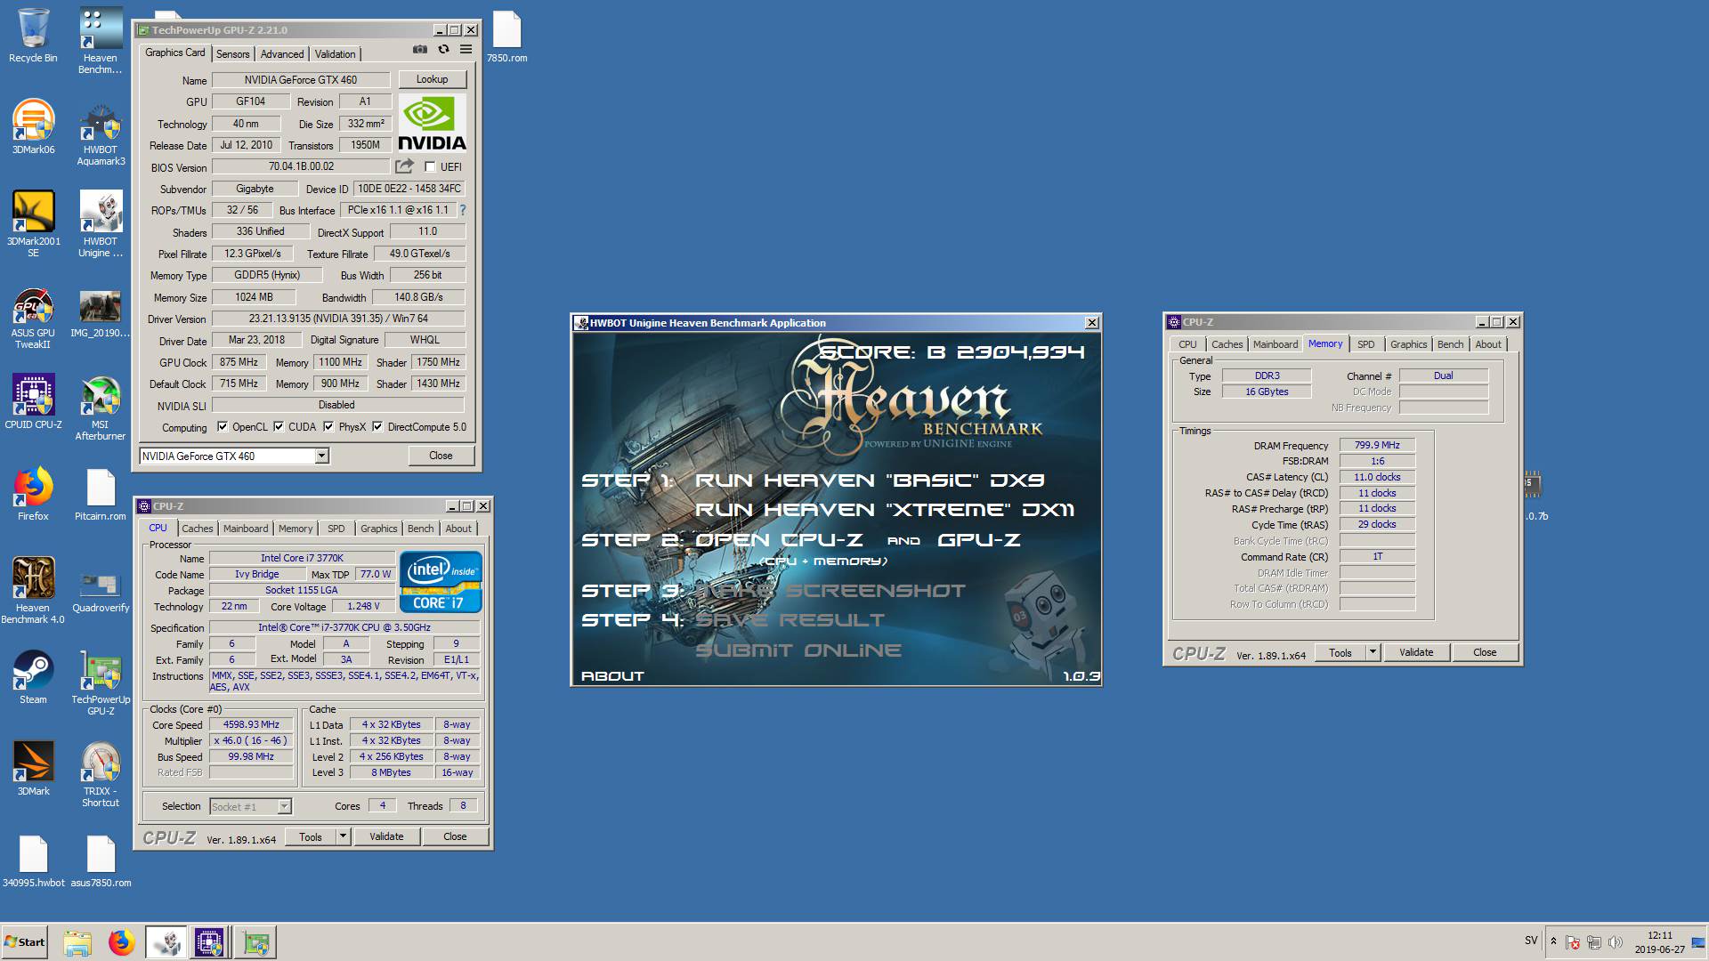
Task: Click the Start button
Action: tap(24, 941)
